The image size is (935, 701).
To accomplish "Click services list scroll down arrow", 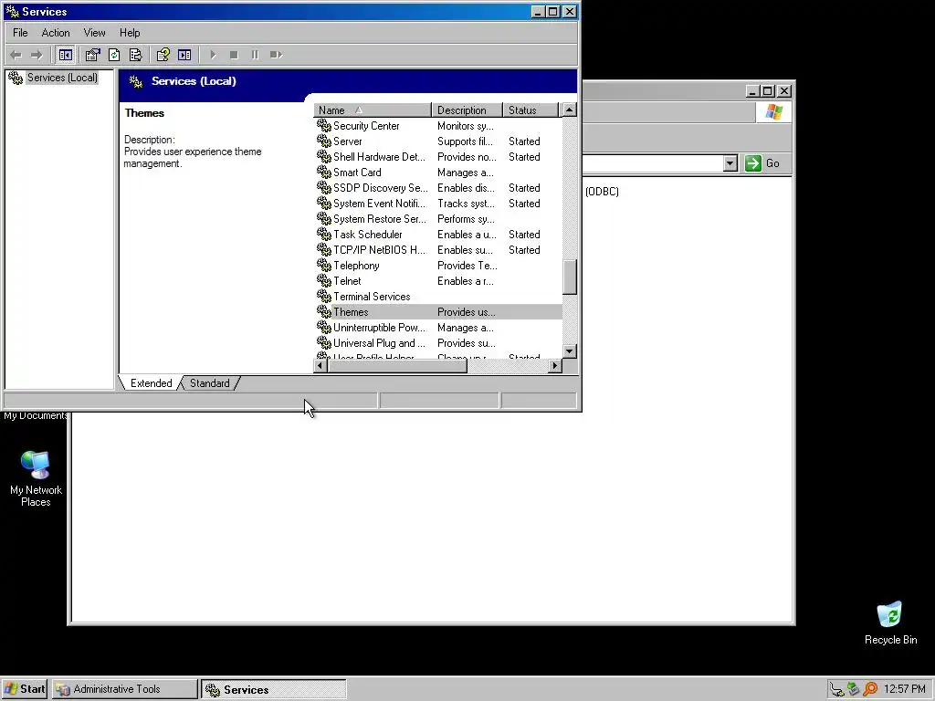I will [570, 351].
